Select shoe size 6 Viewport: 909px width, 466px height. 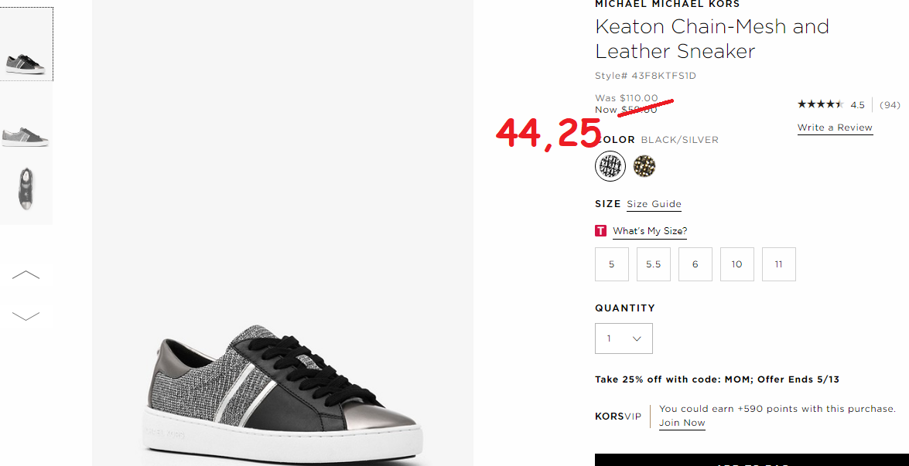point(695,264)
